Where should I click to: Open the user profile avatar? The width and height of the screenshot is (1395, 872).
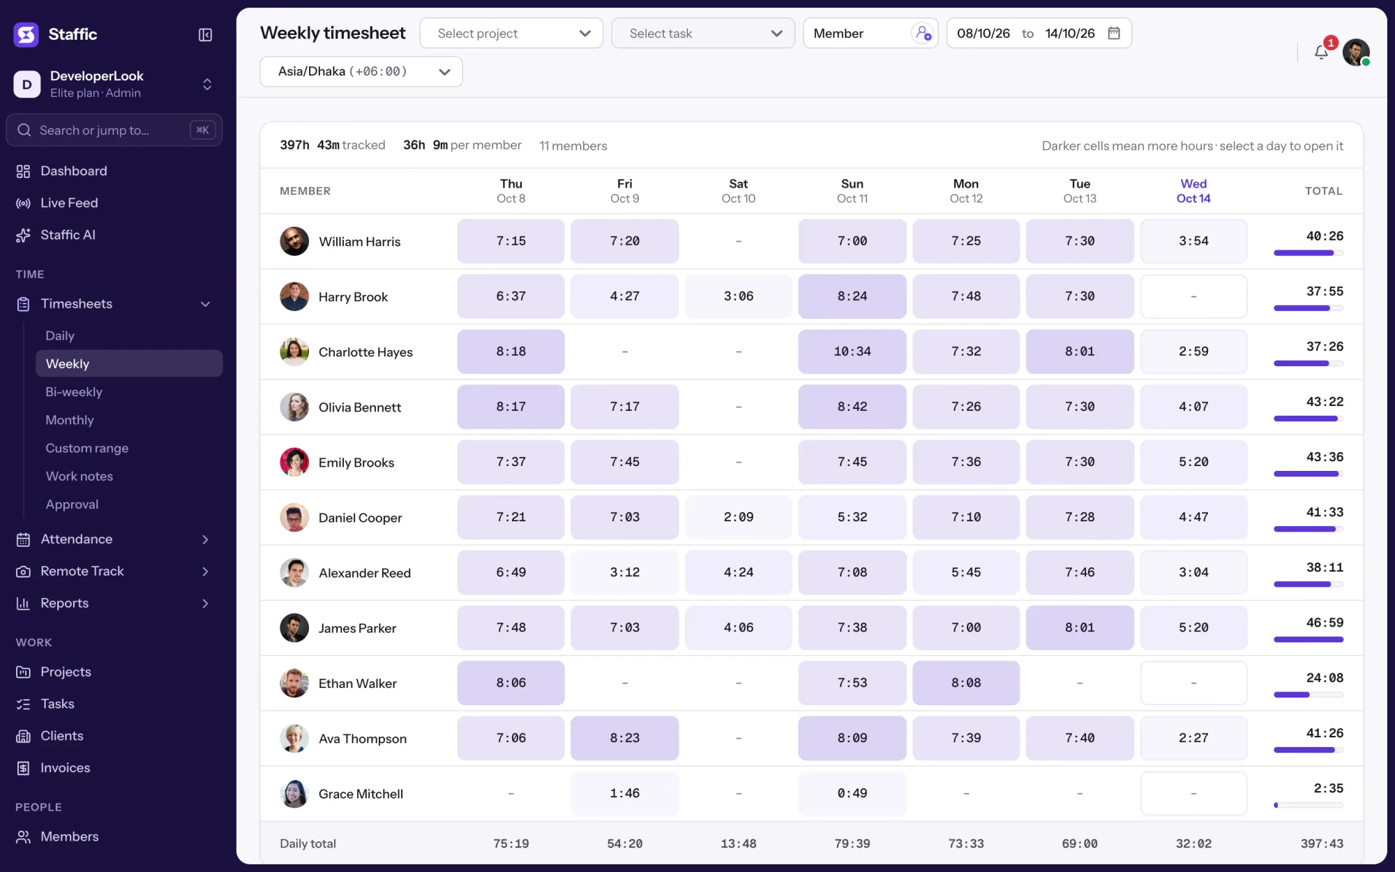click(1356, 52)
